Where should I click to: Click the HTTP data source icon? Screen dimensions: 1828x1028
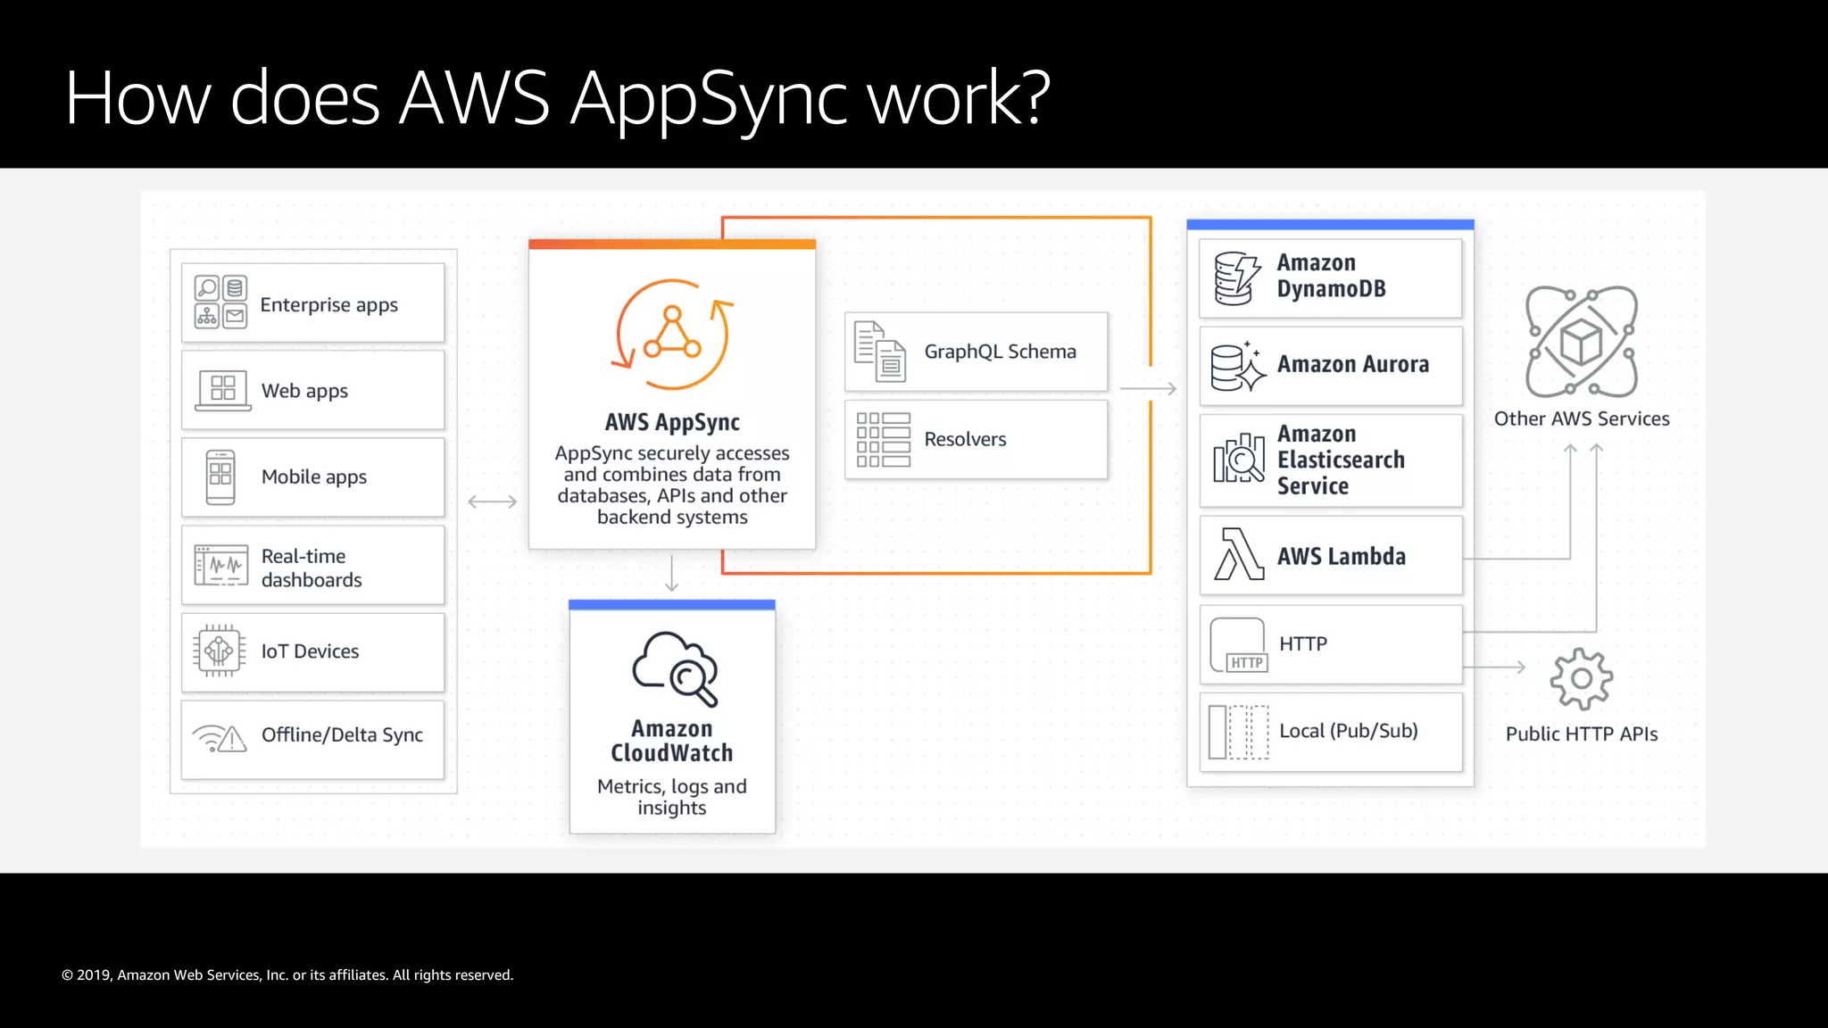pyautogui.click(x=1239, y=644)
